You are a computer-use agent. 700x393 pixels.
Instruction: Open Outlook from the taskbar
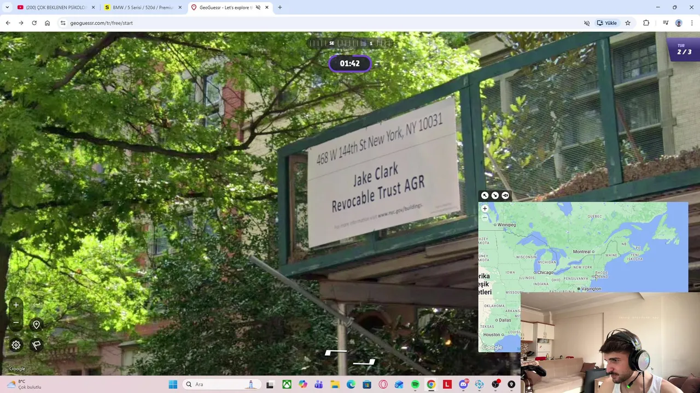(x=399, y=384)
